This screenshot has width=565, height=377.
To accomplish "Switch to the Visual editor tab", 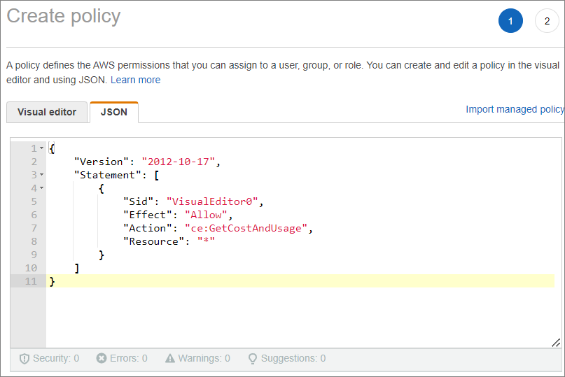I will pos(47,112).
